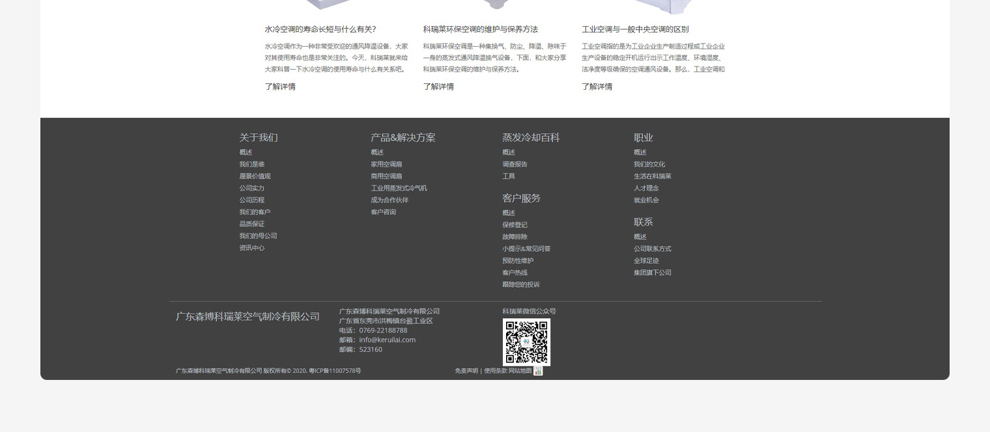Open 了解详情 under 科瑞莱环保空调 maintenance article
This screenshot has height=432, width=990.
point(438,87)
